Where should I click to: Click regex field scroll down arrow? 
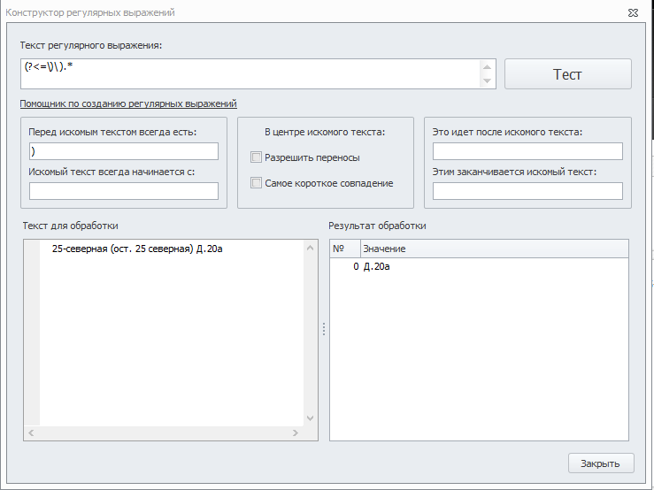pos(487,80)
